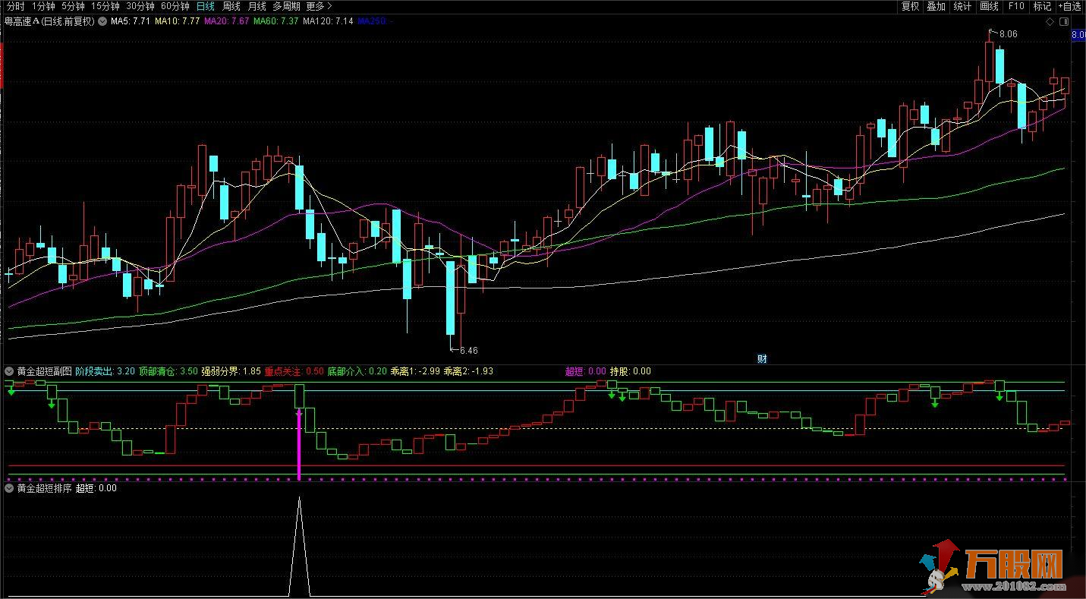Select the 1分钟 period tab
The image size is (1086, 599).
pos(43,6)
